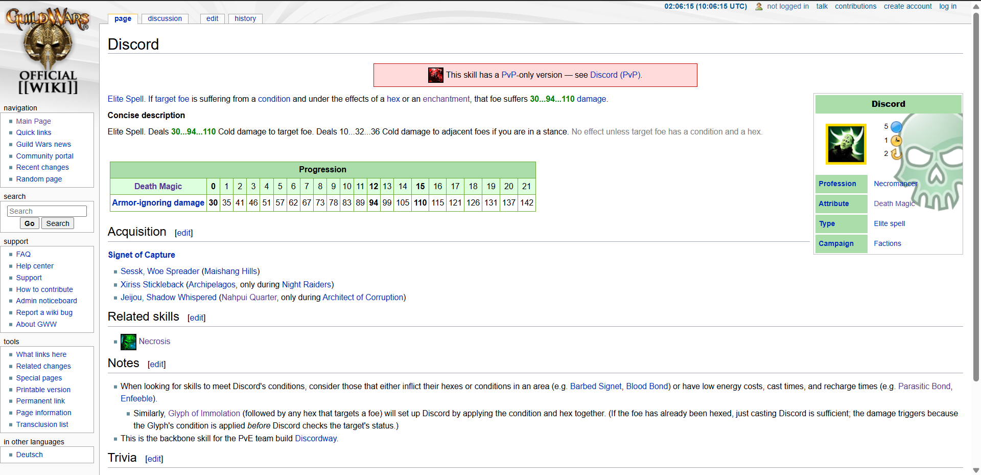Click inside the wiki Search field
The width and height of the screenshot is (981, 475).
(x=47, y=211)
